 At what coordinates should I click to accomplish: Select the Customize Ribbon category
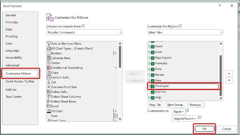(x=20, y=73)
